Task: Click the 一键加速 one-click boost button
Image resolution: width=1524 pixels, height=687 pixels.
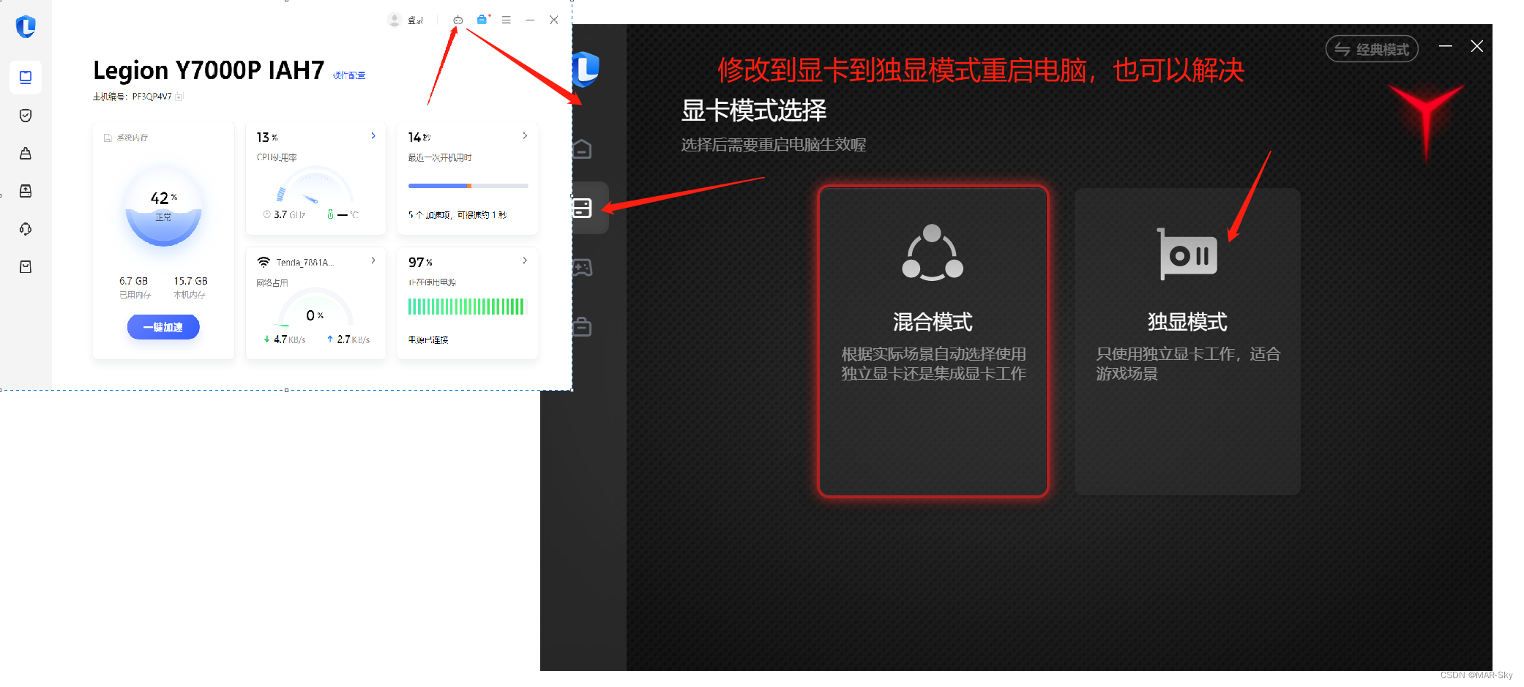Action: click(x=163, y=327)
